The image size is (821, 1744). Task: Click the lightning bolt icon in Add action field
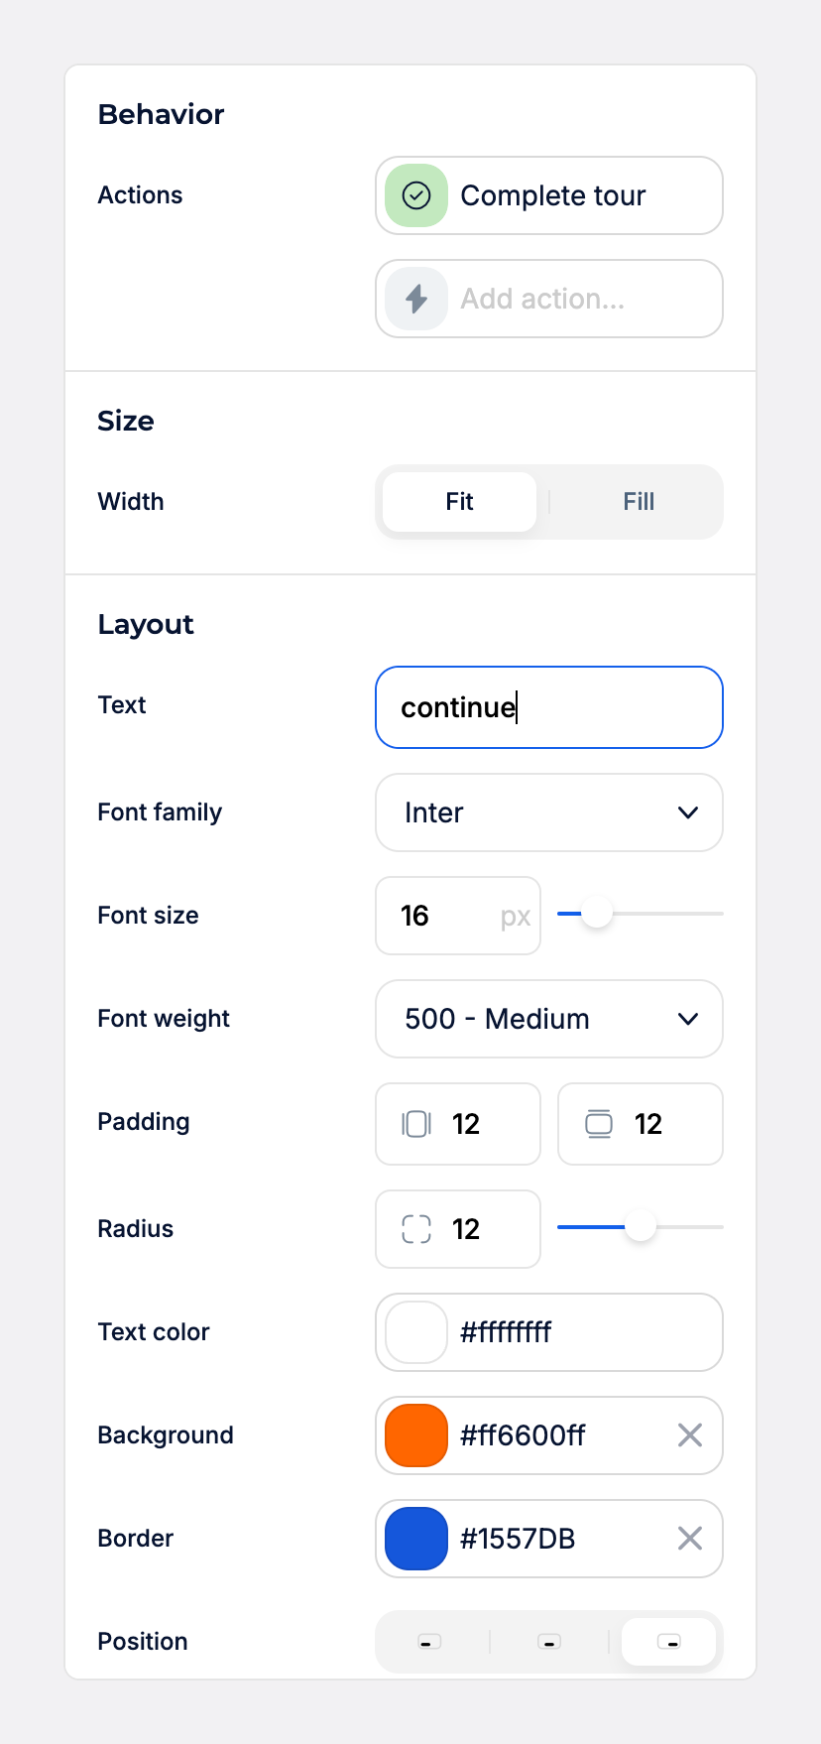point(415,299)
